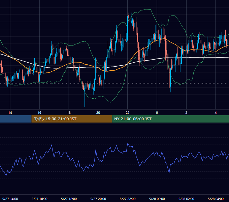Click the '5/27 16:00' date label
This screenshot has width=229, height=202.
click(x=39, y=199)
